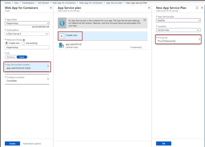This screenshot has height=147, width=205.
Task: Select the Create new resource group radio
Action: coord(6,43)
